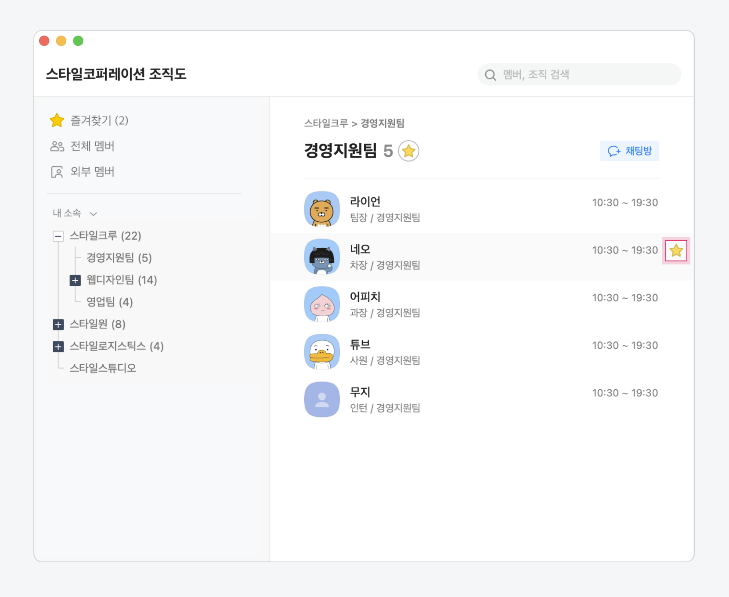Open 무지's default profile avatar
Viewport: 729px width, 597px height.
321,399
